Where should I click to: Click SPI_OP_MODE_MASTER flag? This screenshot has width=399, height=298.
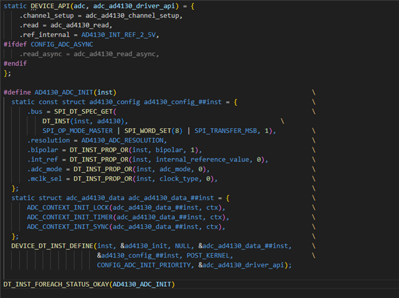(77, 131)
